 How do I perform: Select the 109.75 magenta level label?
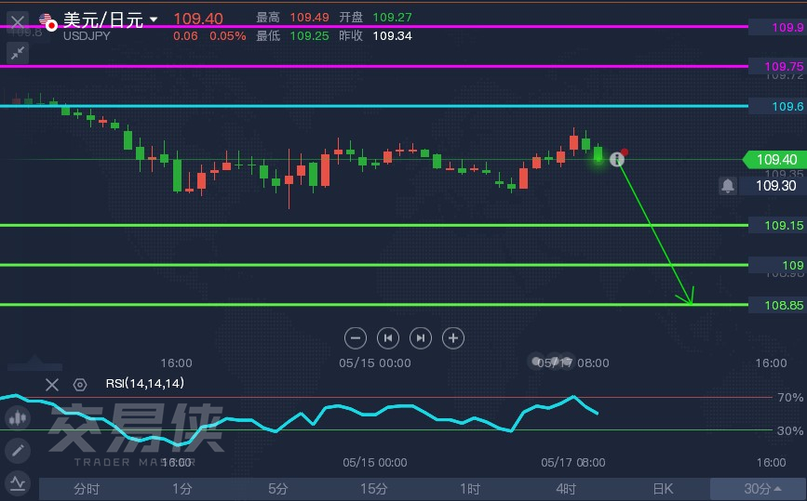778,66
